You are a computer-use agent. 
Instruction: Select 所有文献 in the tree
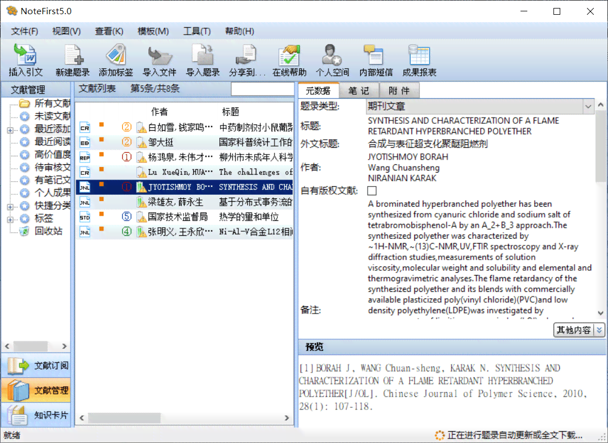[52, 103]
